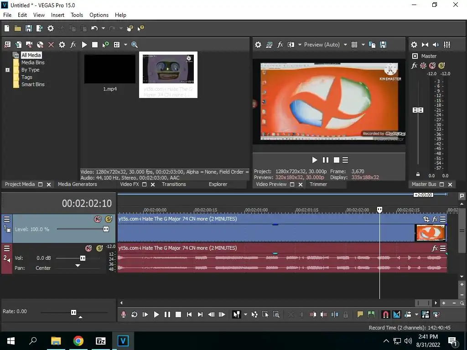Switch to the Transitions tab
467x350 pixels.
click(x=174, y=184)
